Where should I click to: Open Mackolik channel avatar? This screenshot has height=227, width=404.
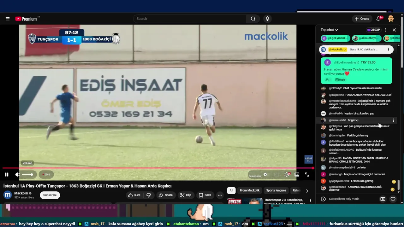[8, 195]
